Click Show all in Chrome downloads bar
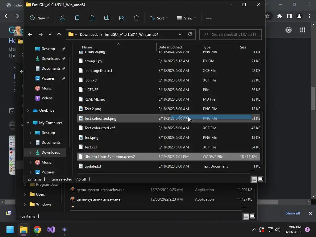This screenshot has width=316, height=237. (x=293, y=213)
